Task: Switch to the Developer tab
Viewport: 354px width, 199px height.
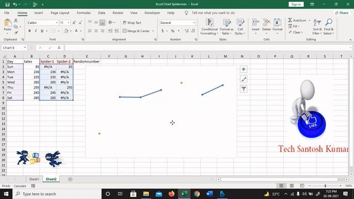Action: (152, 13)
